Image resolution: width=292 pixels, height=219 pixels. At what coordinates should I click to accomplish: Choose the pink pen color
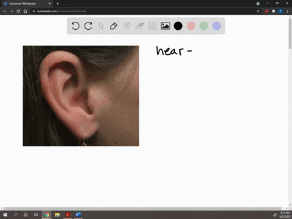tap(191, 26)
